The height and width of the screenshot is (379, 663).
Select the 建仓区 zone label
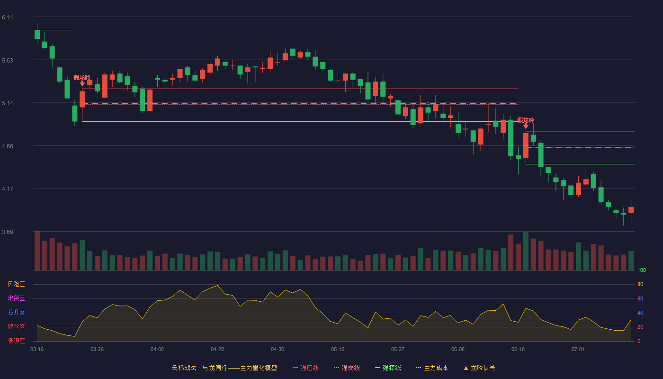click(x=17, y=327)
